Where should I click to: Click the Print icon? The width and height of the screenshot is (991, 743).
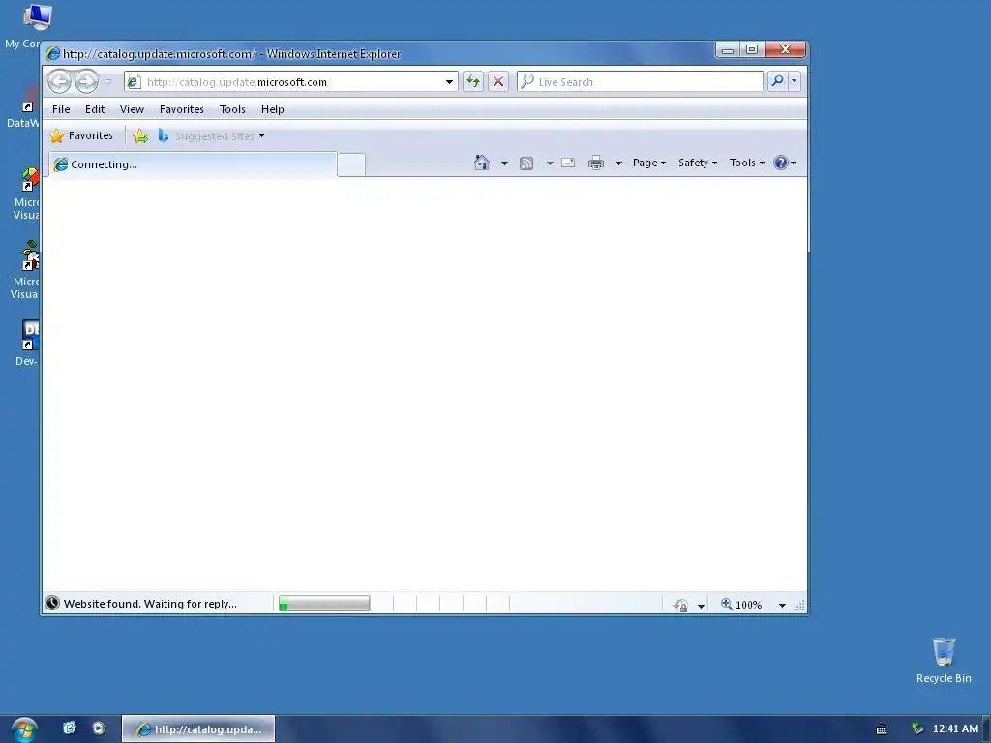(596, 163)
